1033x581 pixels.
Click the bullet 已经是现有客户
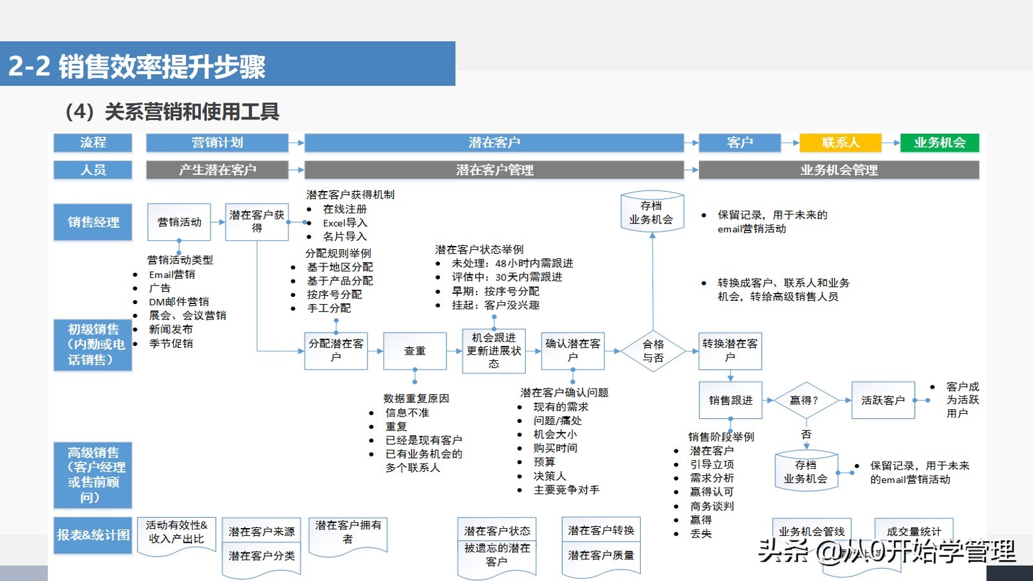[x=424, y=440]
